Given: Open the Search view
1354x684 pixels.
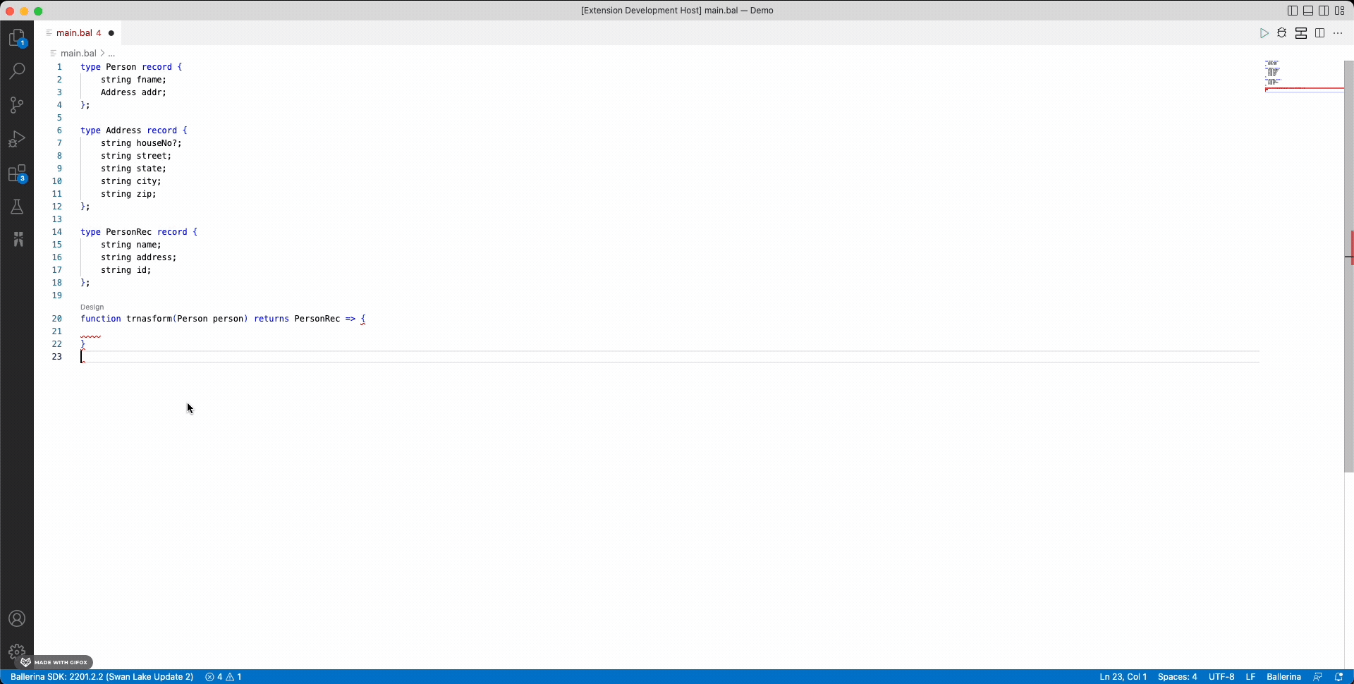Looking at the screenshot, I should coord(17,71).
